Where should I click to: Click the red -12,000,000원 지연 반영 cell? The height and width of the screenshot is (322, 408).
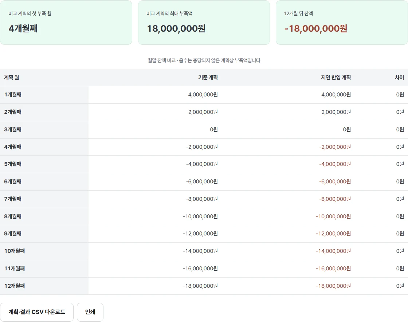coord(333,233)
